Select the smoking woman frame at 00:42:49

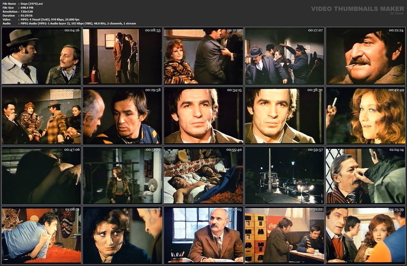(365, 116)
